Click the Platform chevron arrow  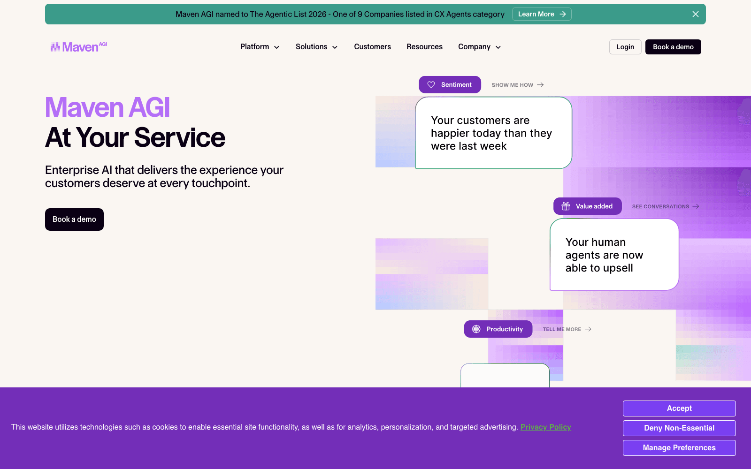(276, 47)
